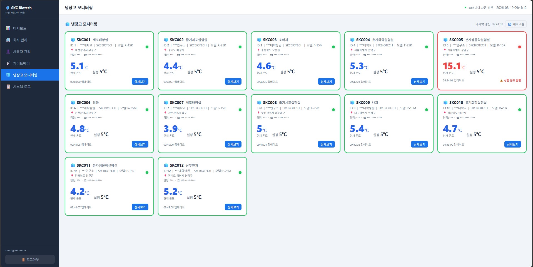The height and width of the screenshot is (267, 533).
Task: Open 시스템 로그 menu item
Action: coord(30,87)
